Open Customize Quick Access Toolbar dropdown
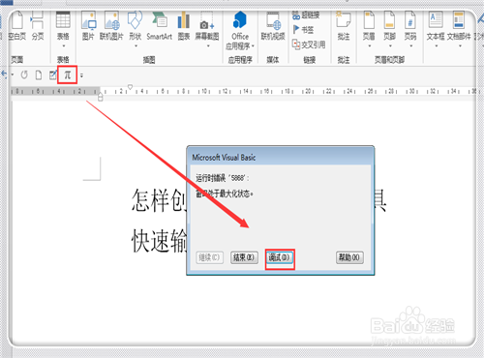 pyautogui.click(x=81, y=75)
